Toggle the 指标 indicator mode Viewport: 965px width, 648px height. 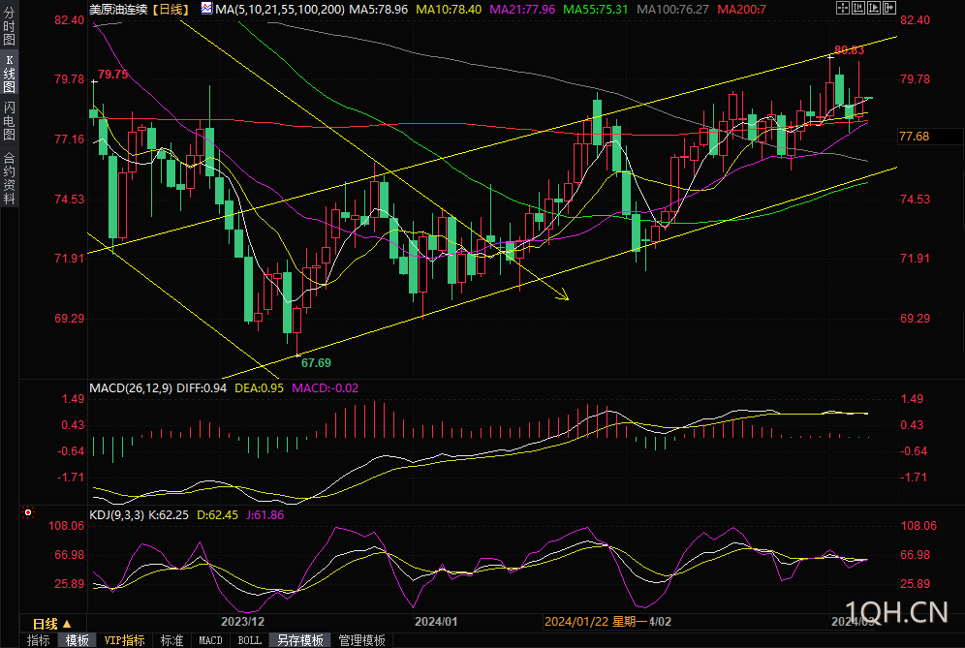(x=39, y=640)
